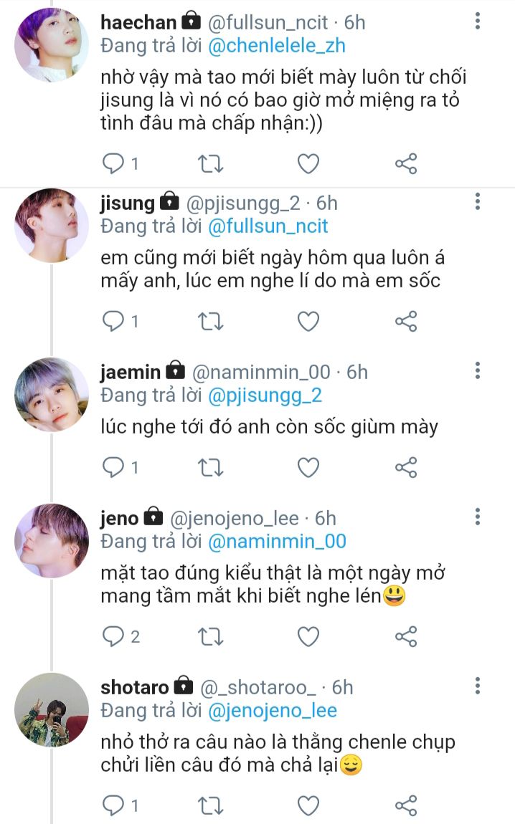Open shotaro's profile picture
This screenshot has width=515, height=824.
(52, 710)
